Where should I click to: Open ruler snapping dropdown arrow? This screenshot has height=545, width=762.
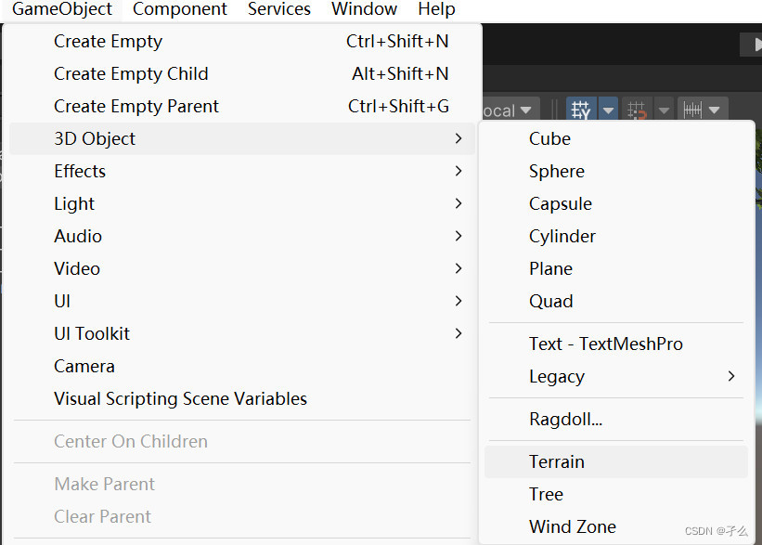click(x=715, y=110)
